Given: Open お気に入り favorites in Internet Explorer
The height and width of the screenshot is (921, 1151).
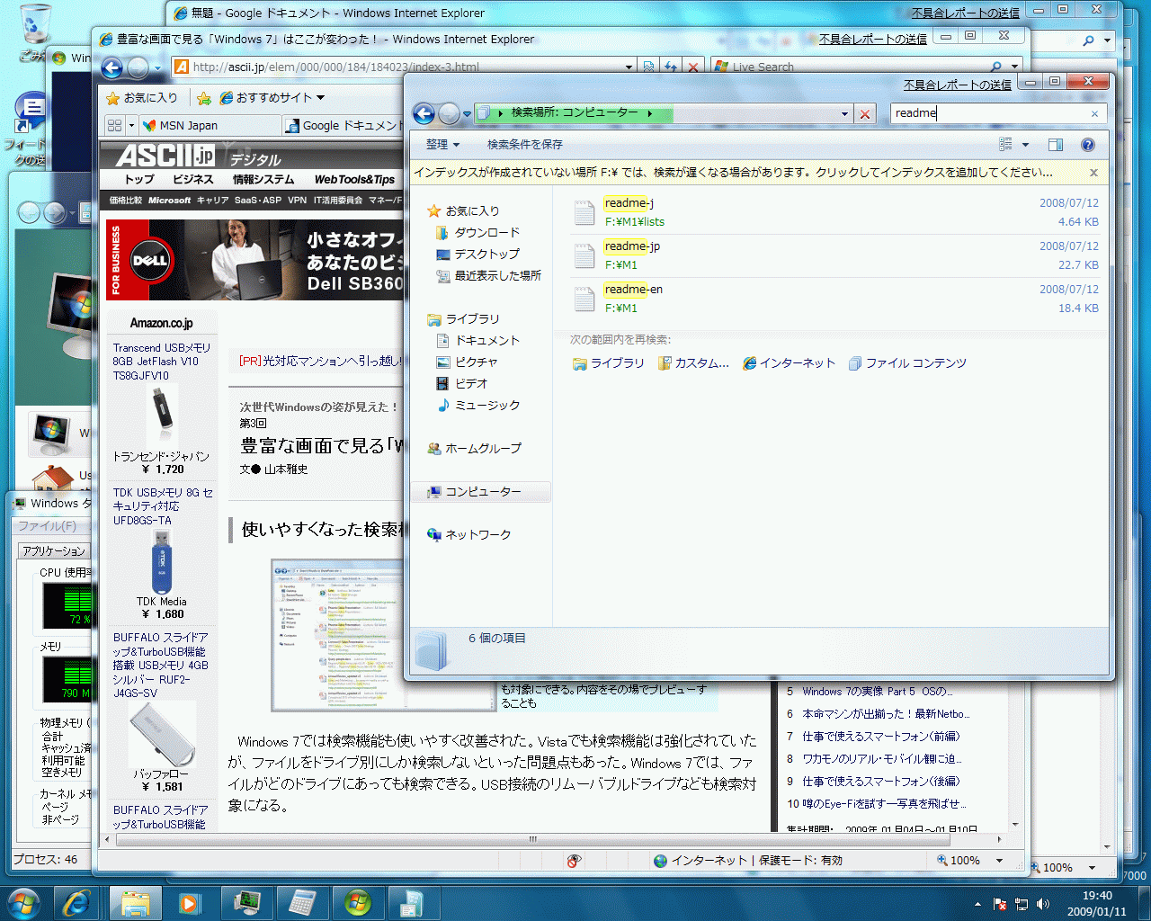Looking at the screenshot, I should [142, 98].
